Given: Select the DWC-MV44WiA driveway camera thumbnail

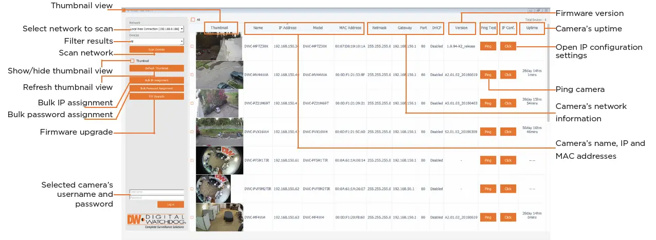Looking at the screenshot, I should pos(219,75).
